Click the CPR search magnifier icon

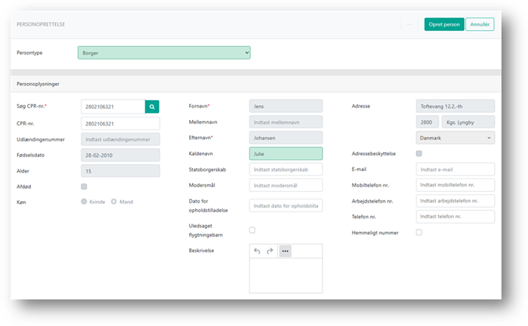pos(152,107)
